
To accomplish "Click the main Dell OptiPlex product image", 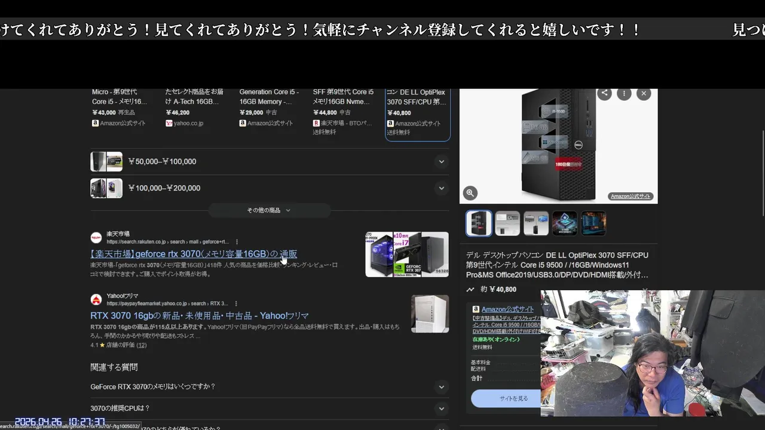I will point(558,146).
